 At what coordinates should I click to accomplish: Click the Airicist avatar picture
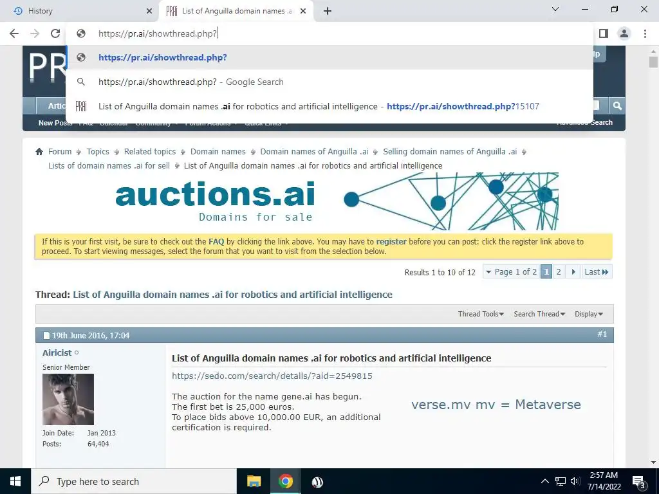(x=68, y=399)
